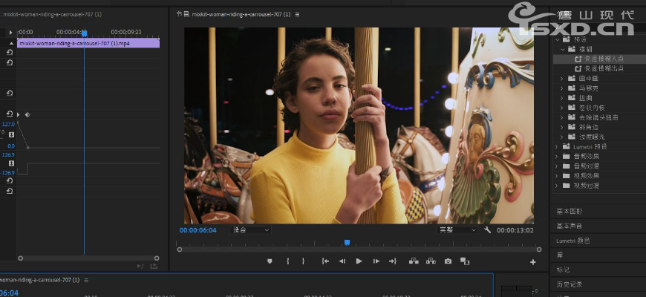Open the Lumetri 颜色 panel
The height and width of the screenshot is (297, 646).
(572, 241)
